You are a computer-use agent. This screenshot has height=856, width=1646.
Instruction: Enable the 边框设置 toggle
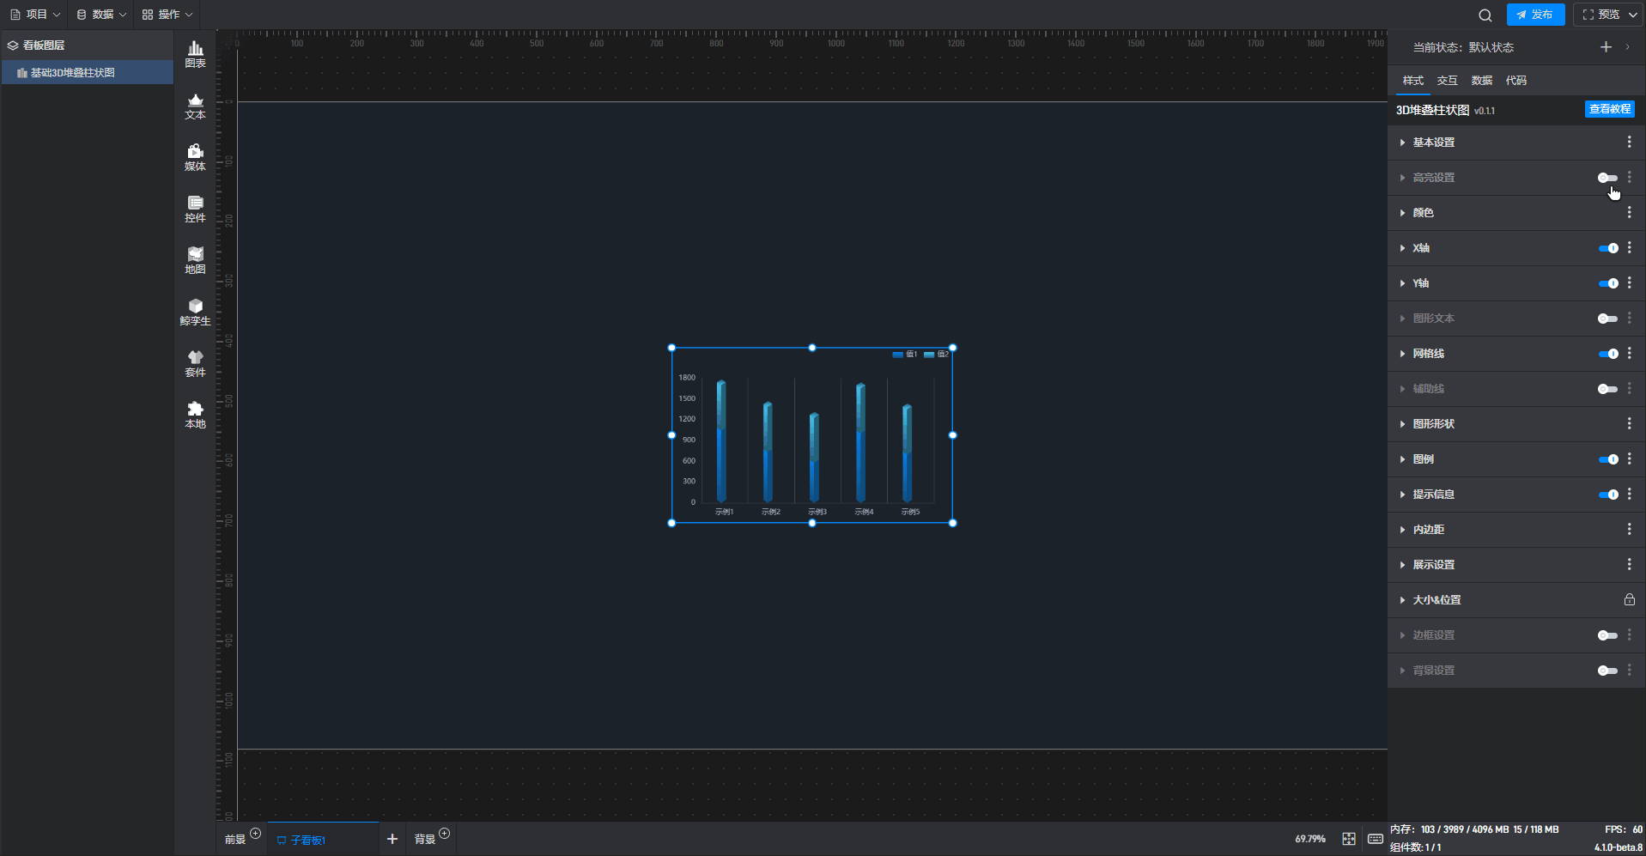click(1607, 635)
